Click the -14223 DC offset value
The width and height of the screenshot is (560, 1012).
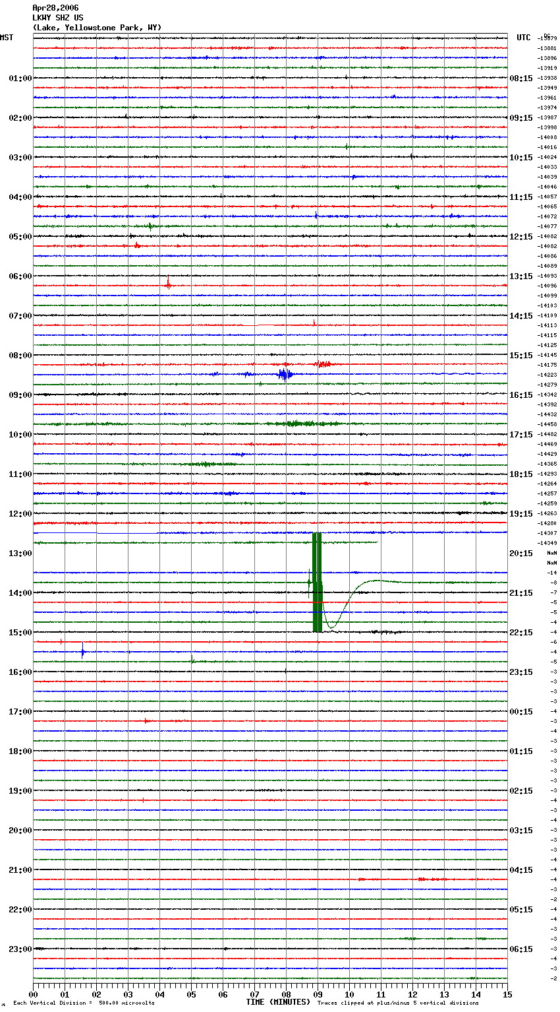click(x=547, y=375)
